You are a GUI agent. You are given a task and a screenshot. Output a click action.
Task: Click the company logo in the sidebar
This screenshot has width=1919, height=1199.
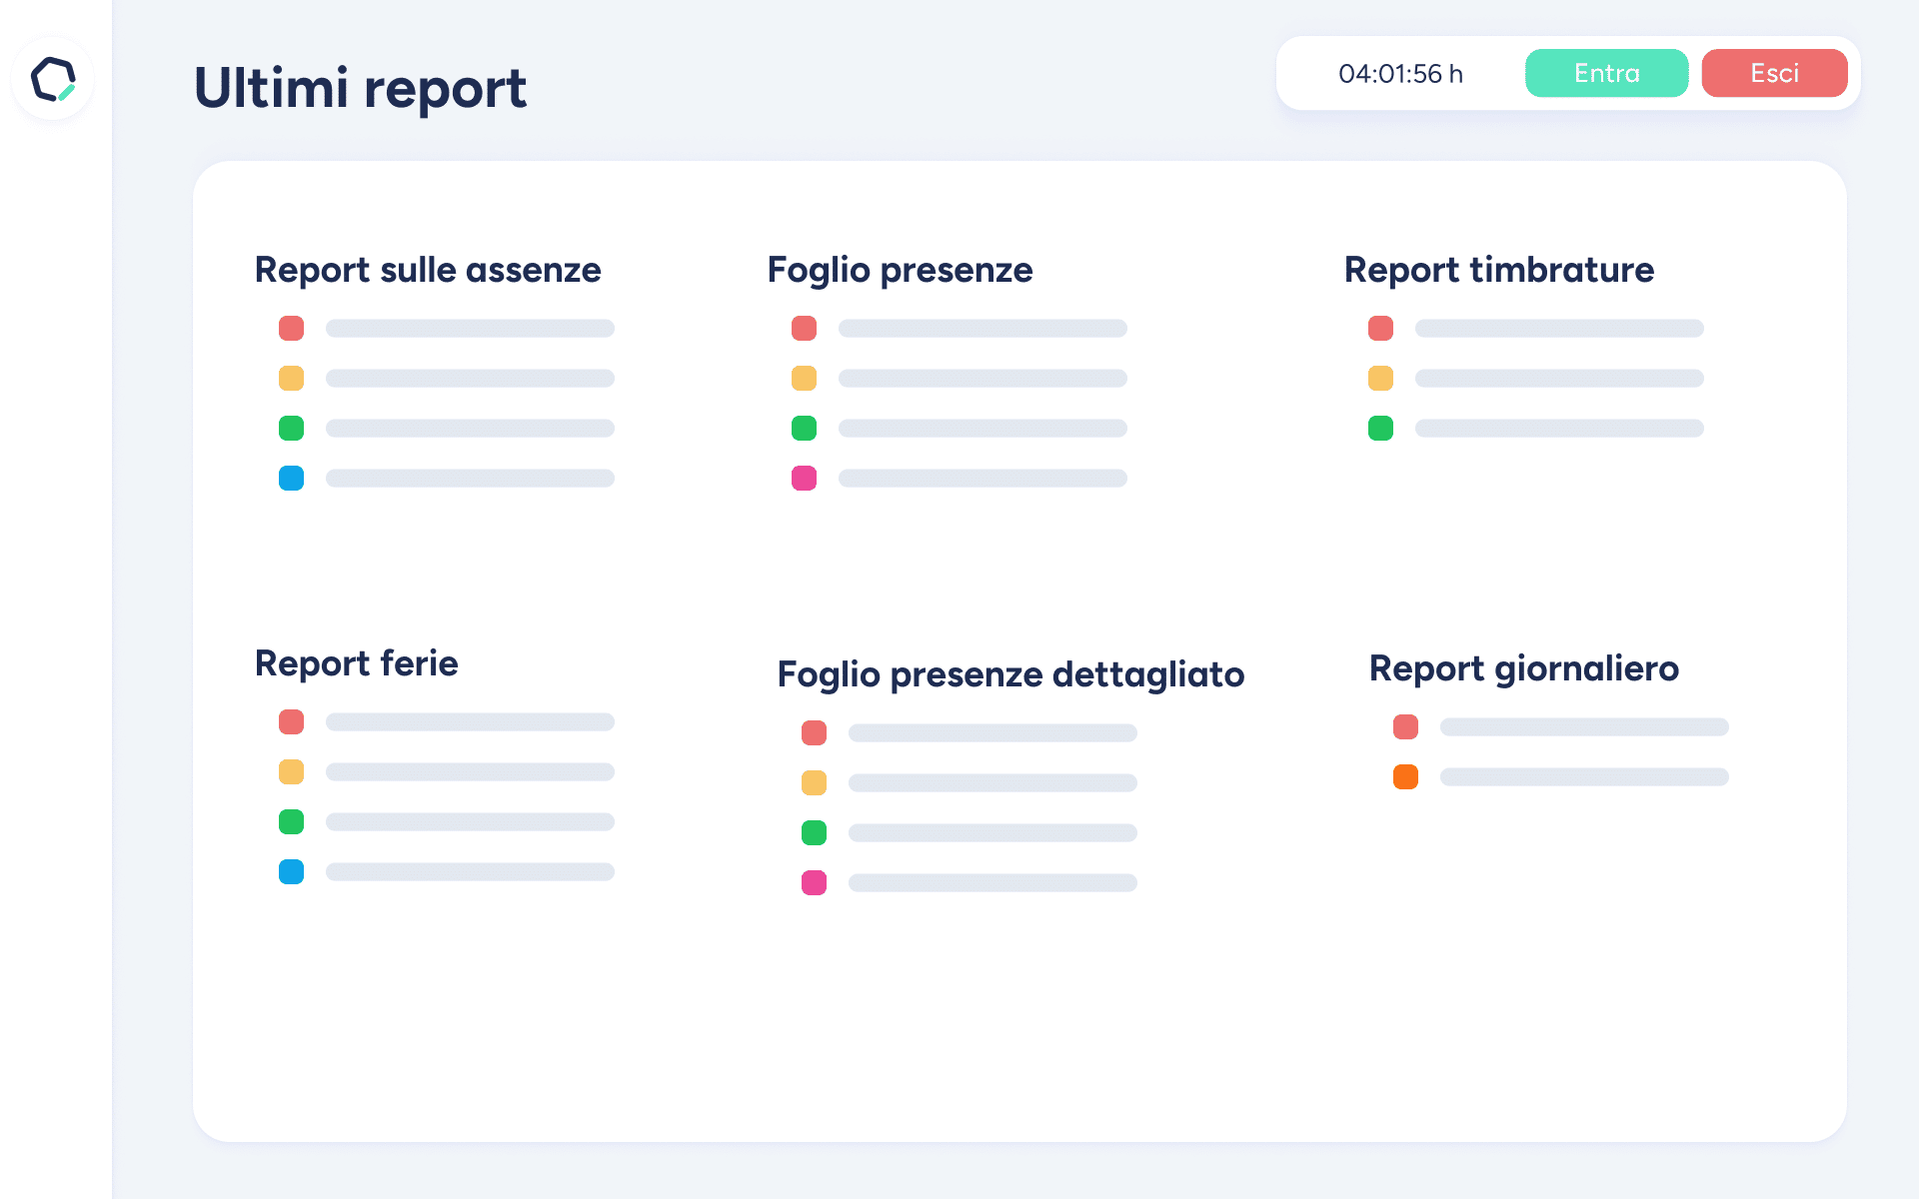point(52,78)
